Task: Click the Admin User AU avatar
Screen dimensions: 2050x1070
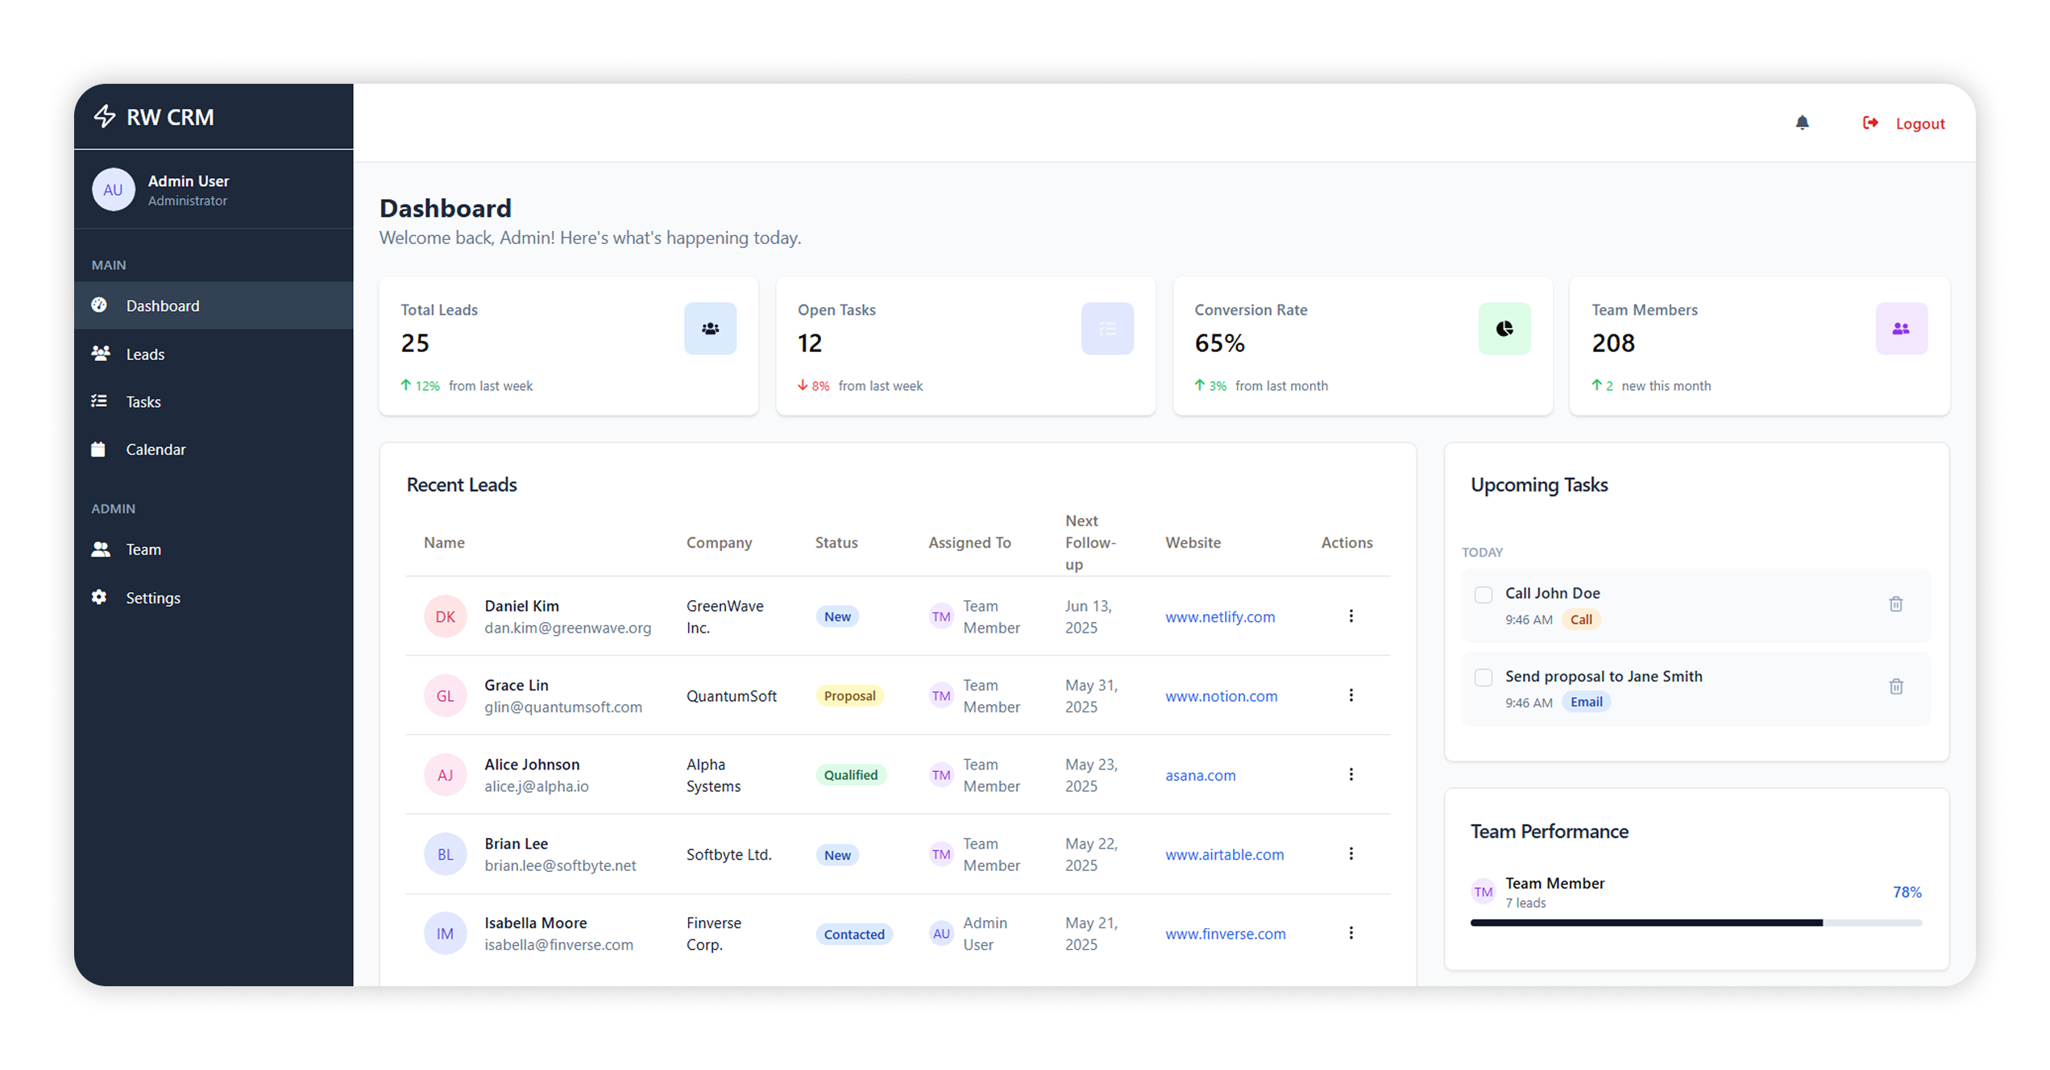Action: coord(113,190)
